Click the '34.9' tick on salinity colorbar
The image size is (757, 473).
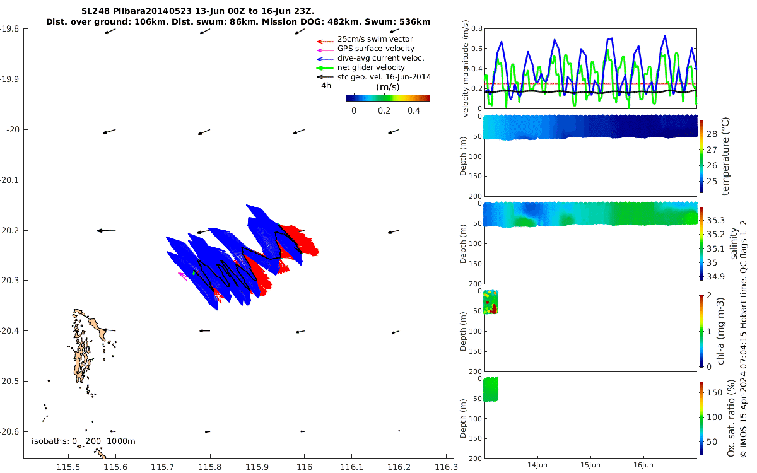pyautogui.click(x=716, y=276)
